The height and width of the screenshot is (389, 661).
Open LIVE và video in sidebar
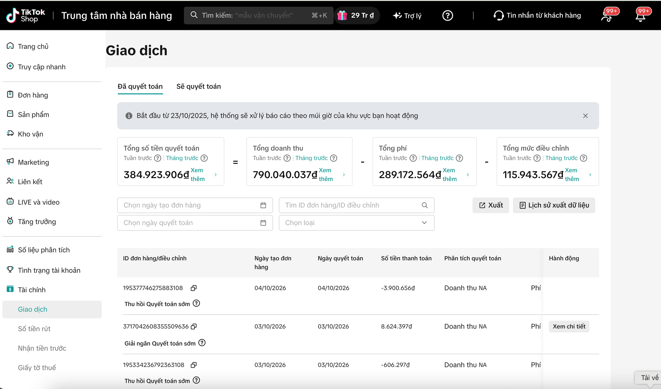click(x=39, y=202)
